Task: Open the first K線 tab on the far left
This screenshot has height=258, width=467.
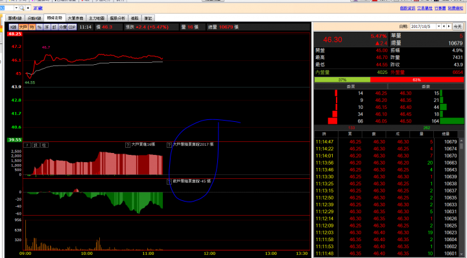Action: click(x=14, y=18)
